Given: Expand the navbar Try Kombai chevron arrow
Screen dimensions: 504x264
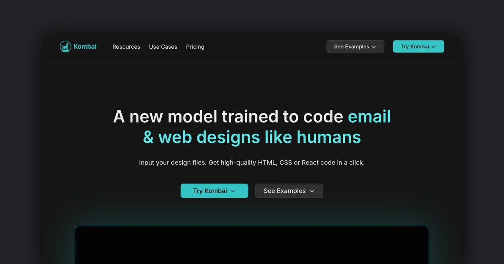Looking at the screenshot, I should click(x=434, y=47).
